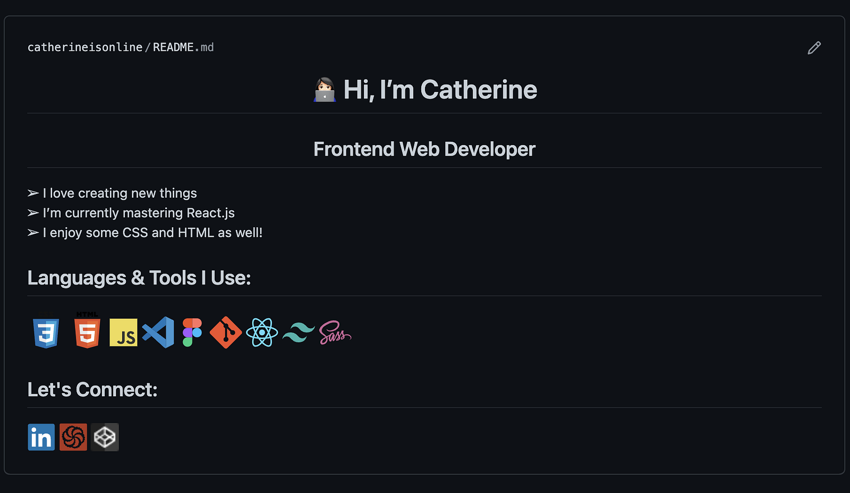
Task: Click the "Hi, I'm Catherine" heading
Action: pyautogui.click(x=440, y=90)
